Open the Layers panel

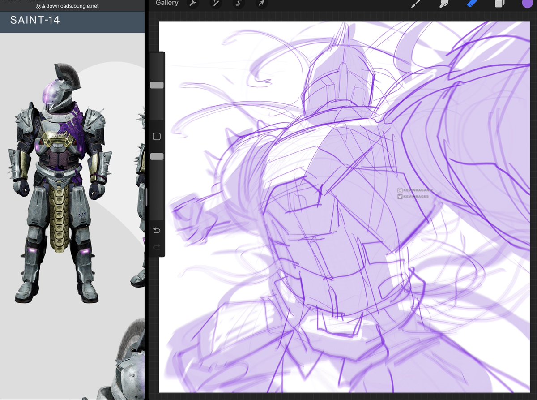500,4
